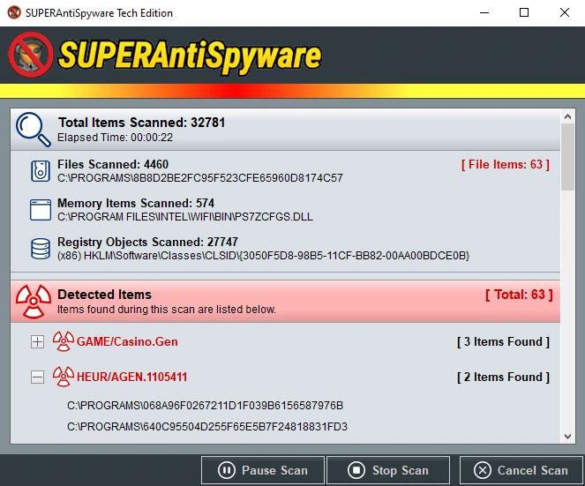The width and height of the screenshot is (585, 486).
Task: Select file path ending 068A96F0267211D1F039B6156587976B
Action: point(205,406)
